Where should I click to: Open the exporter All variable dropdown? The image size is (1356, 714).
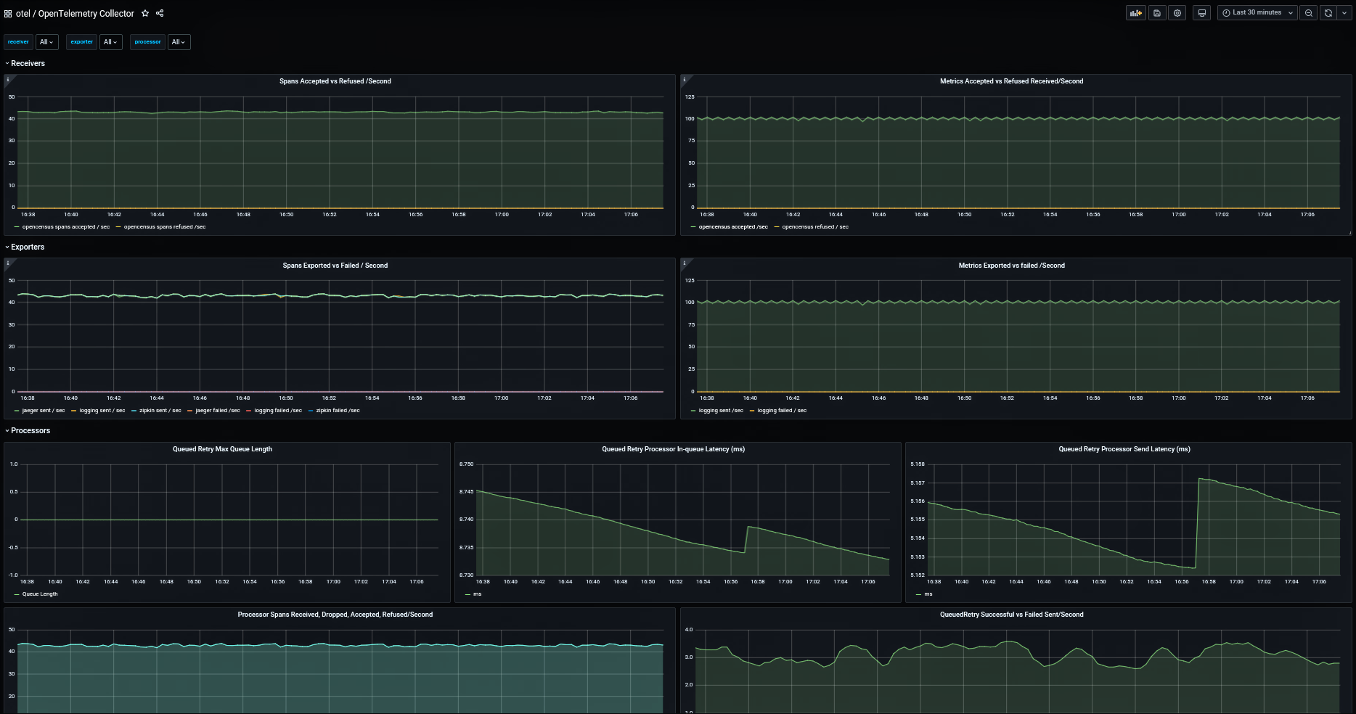[x=110, y=41]
